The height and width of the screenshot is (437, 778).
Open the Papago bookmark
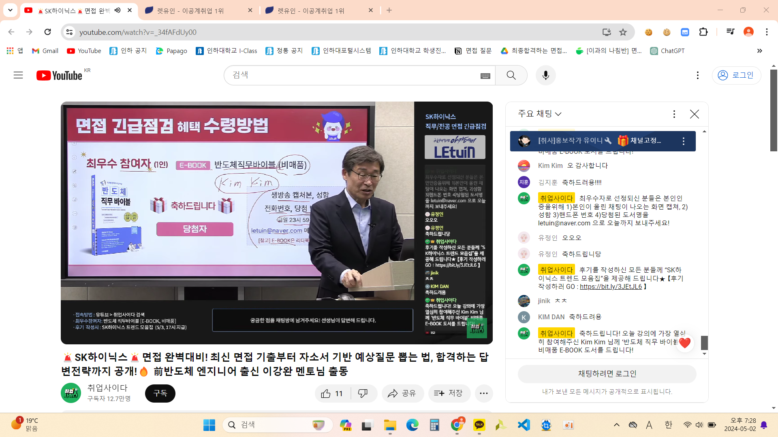click(x=171, y=51)
